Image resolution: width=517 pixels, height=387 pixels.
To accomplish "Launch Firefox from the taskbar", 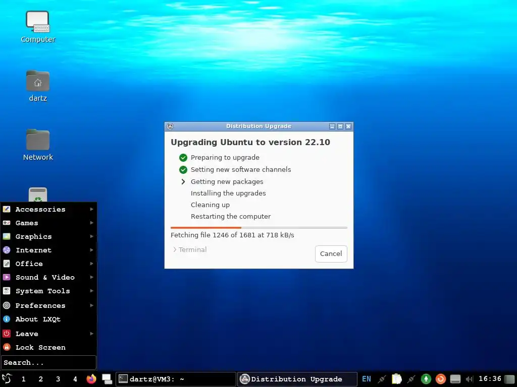I will tap(91, 379).
